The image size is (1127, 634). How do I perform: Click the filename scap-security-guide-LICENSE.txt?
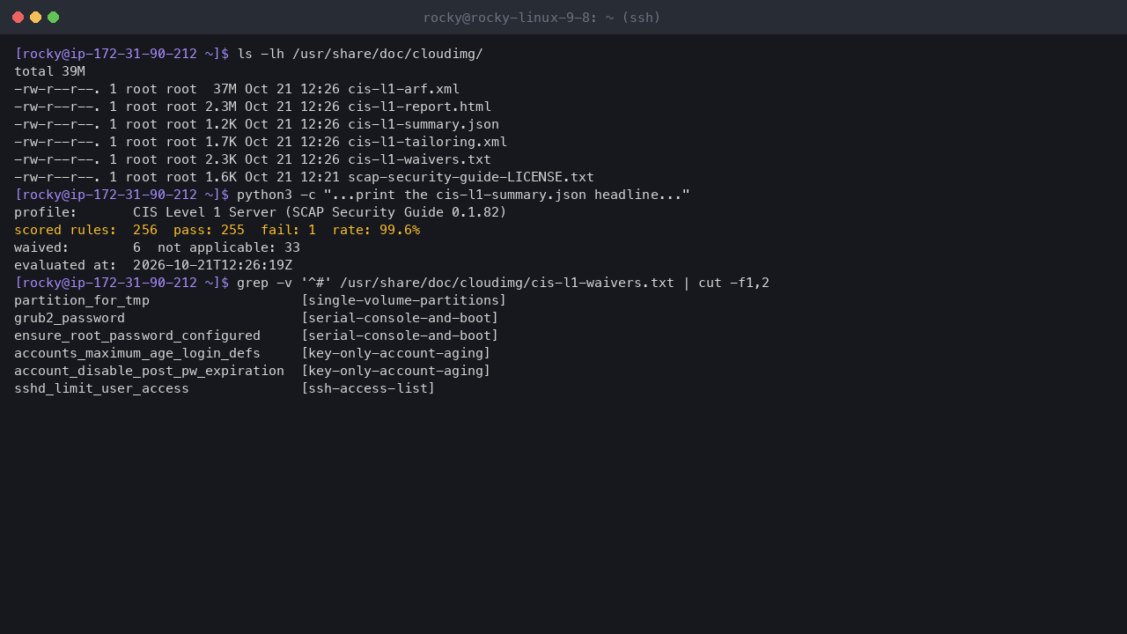[471, 177]
